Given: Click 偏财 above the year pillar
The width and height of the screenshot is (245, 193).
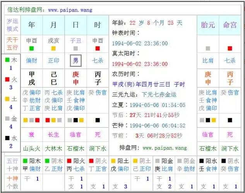Looking at the screenshot, I should click(32, 61).
